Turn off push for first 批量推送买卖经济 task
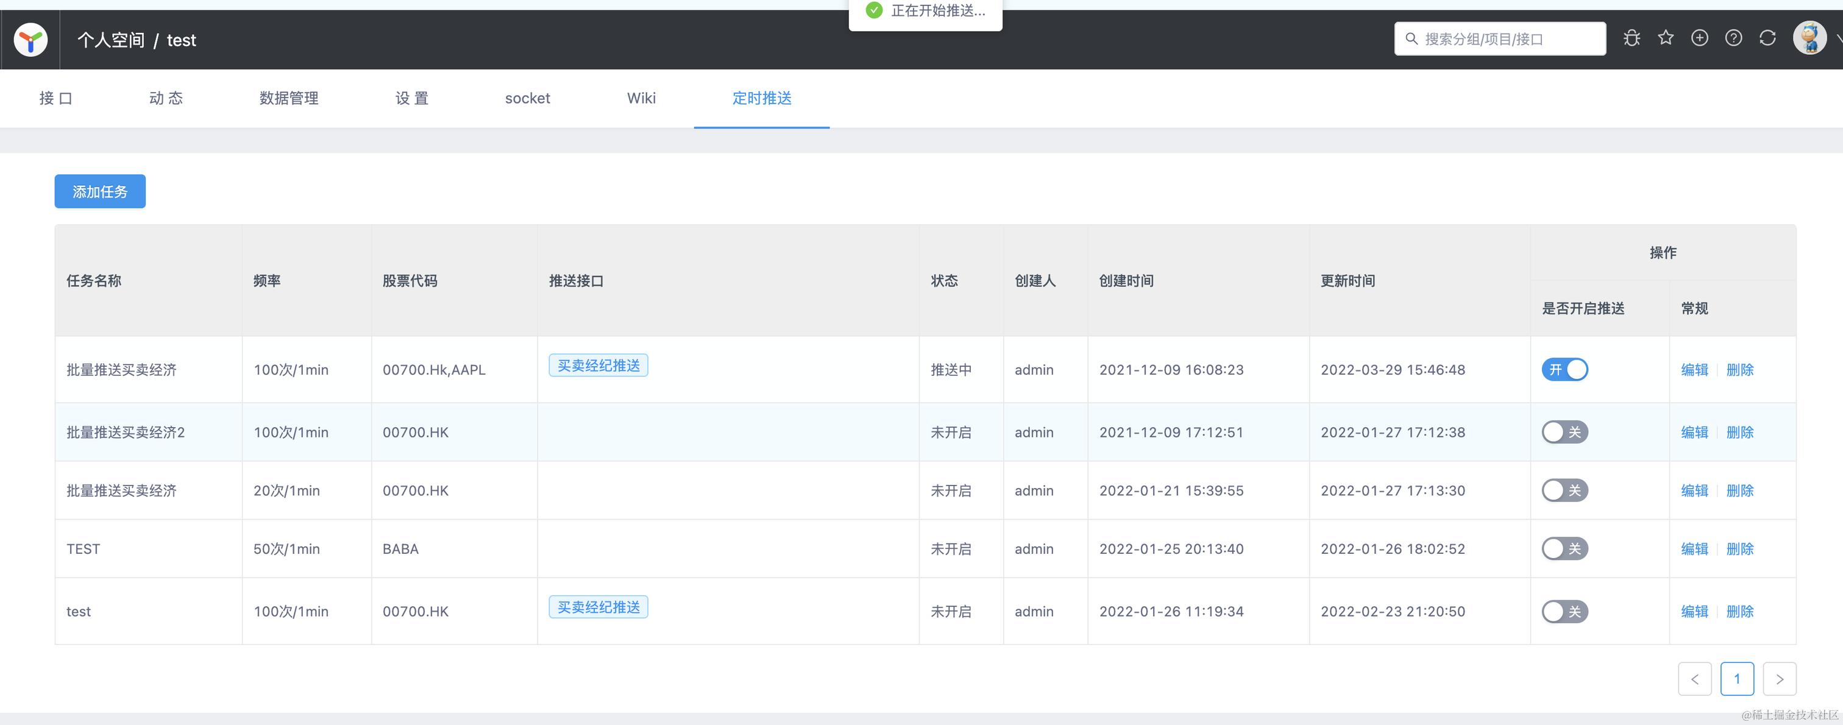This screenshot has width=1843, height=725. pyautogui.click(x=1564, y=370)
